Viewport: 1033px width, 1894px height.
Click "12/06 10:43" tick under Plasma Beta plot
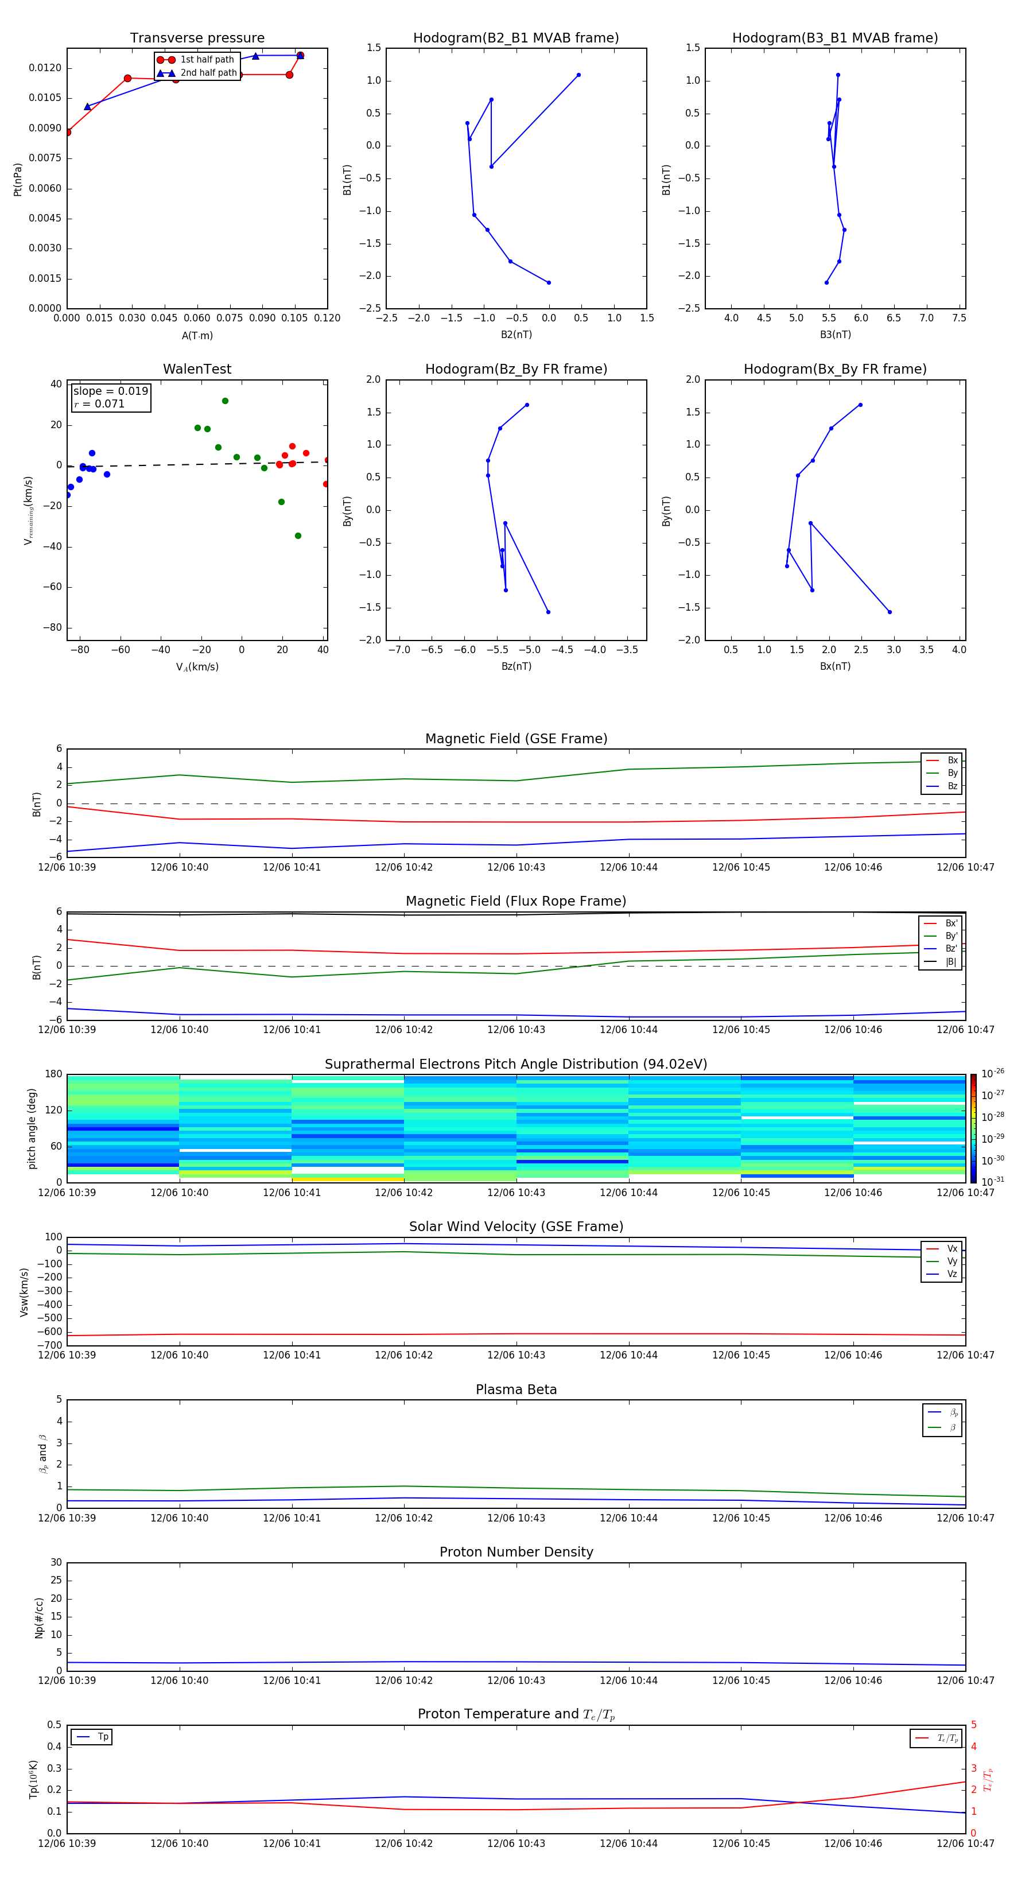(x=516, y=1517)
